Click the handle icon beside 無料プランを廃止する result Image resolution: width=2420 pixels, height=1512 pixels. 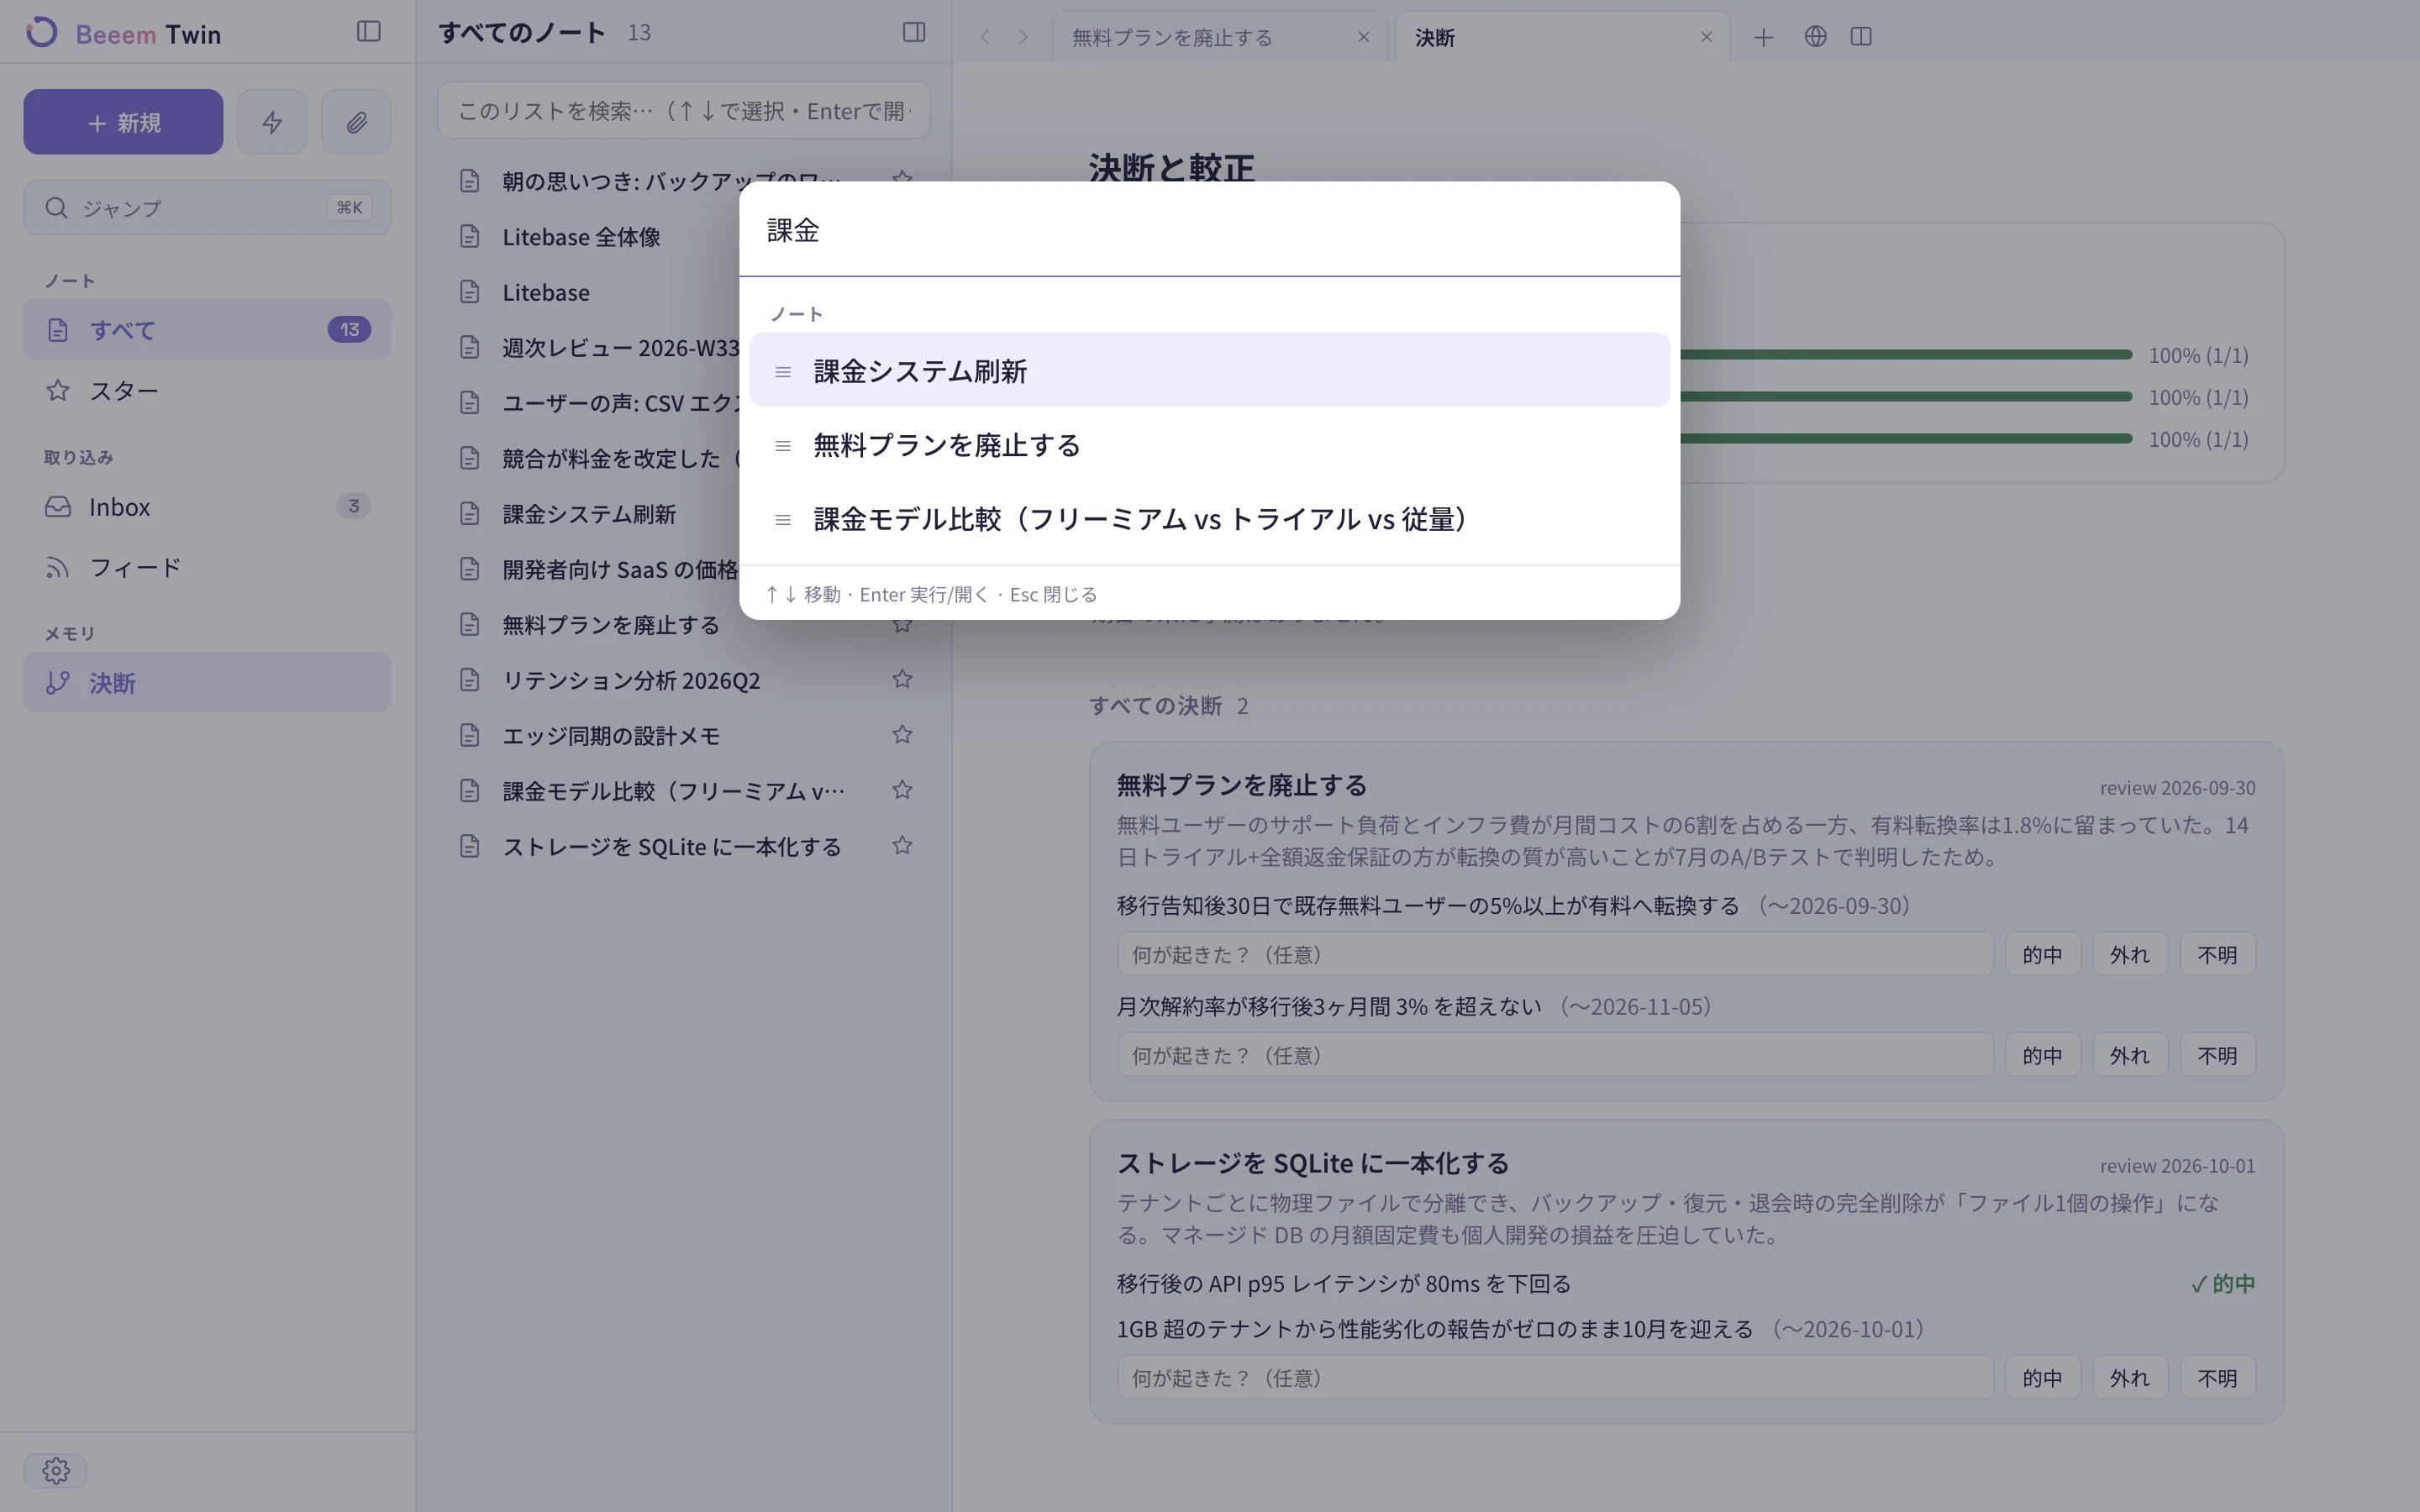click(x=783, y=446)
